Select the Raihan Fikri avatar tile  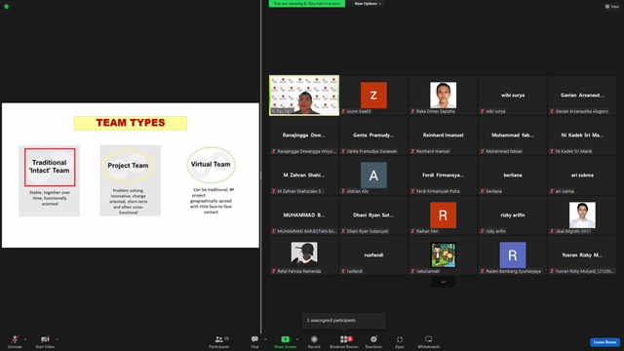(443, 215)
